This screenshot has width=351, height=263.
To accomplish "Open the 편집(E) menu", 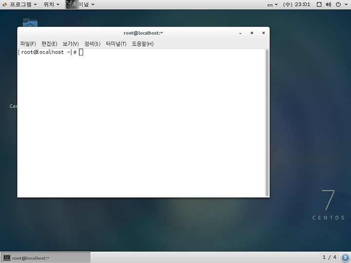I will tap(49, 44).
